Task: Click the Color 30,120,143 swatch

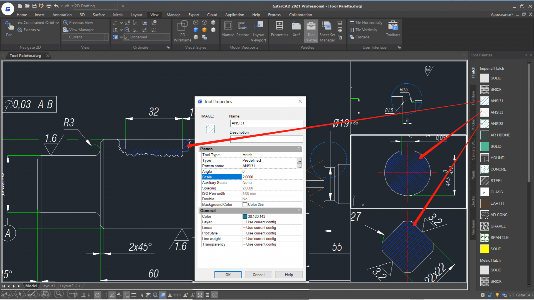Action: (x=245, y=217)
